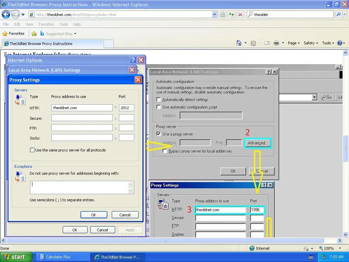Click OK in Internet Options dialog

click(75, 230)
